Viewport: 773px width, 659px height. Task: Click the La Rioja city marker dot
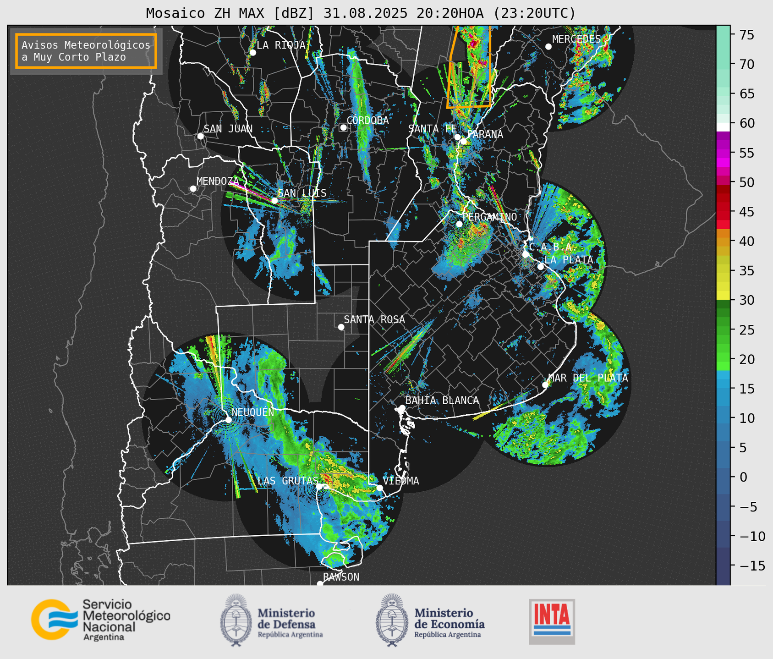(x=253, y=53)
